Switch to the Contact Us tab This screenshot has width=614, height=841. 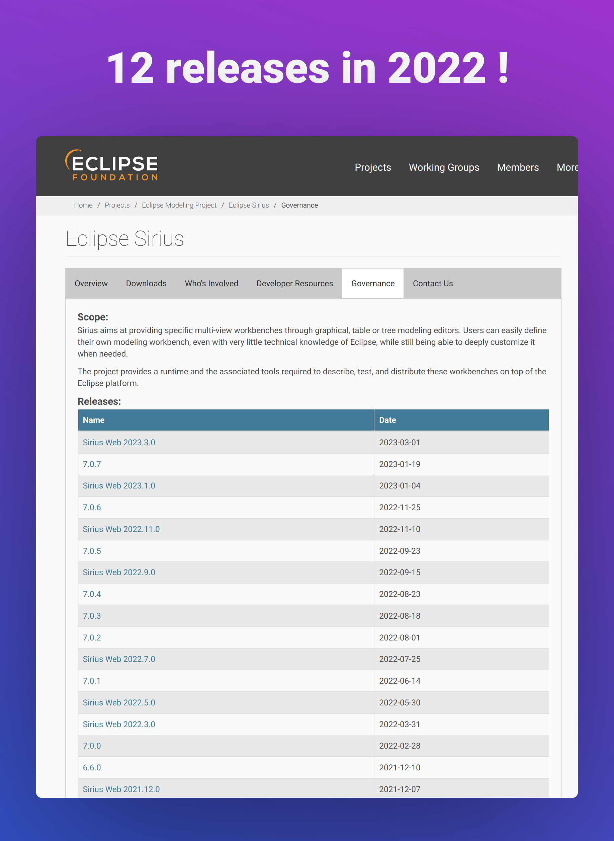[x=433, y=283]
